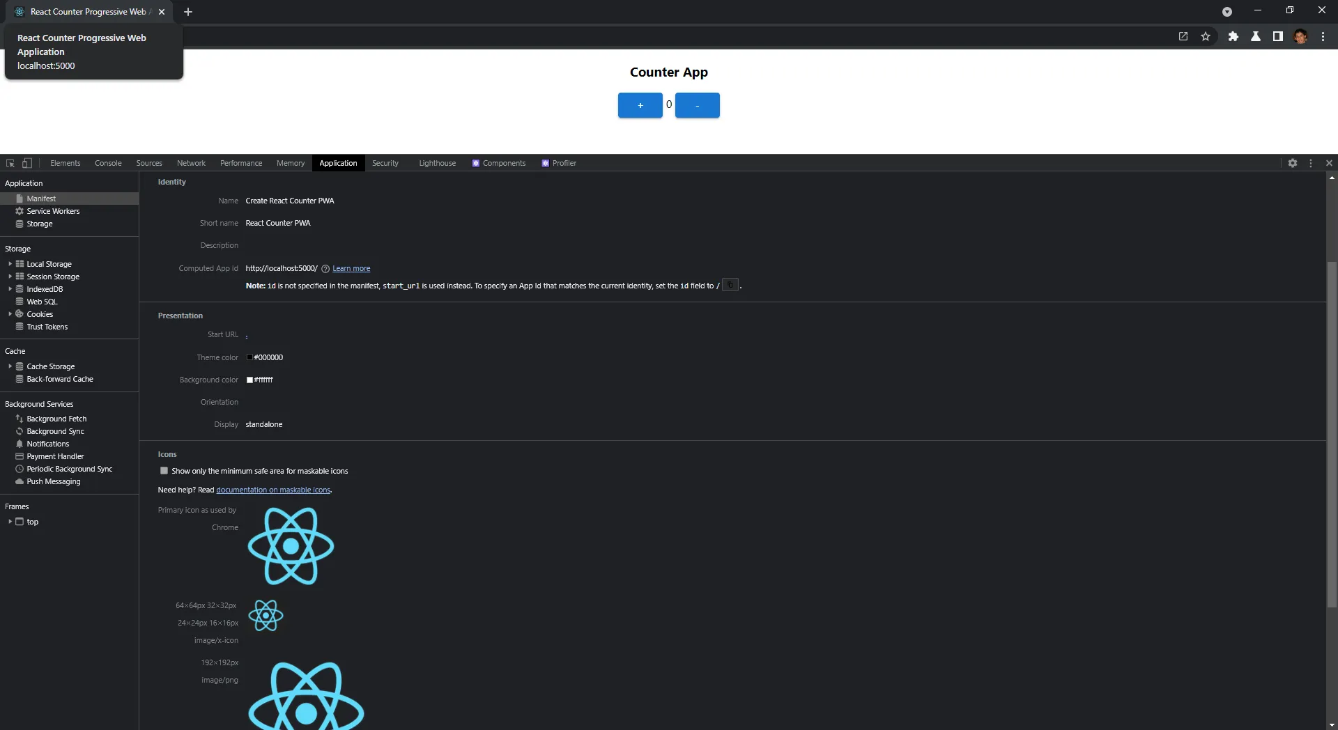Switch to the Network panel
This screenshot has width=1338, height=730.
click(191, 163)
